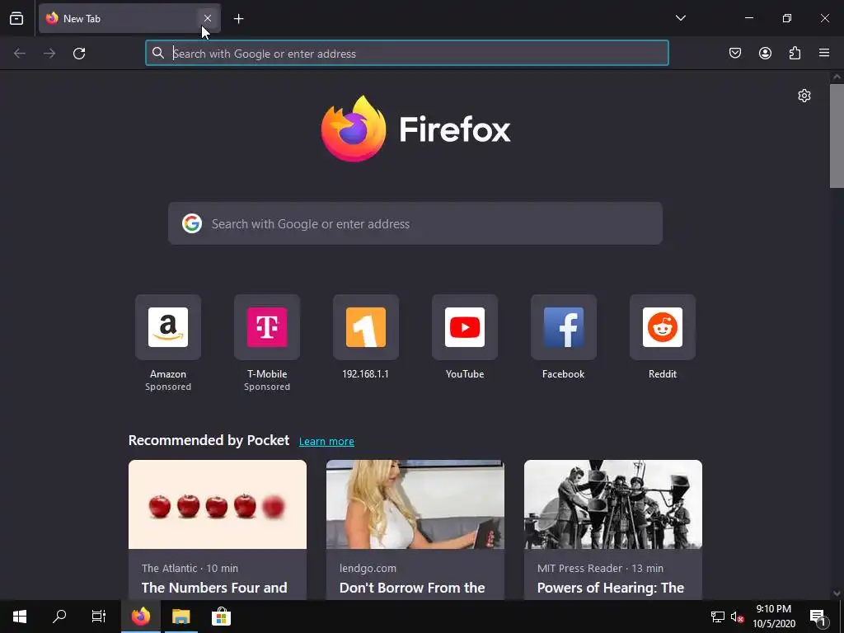Select the New Tab tab label
The height and width of the screenshot is (633, 844).
click(82, 18)
